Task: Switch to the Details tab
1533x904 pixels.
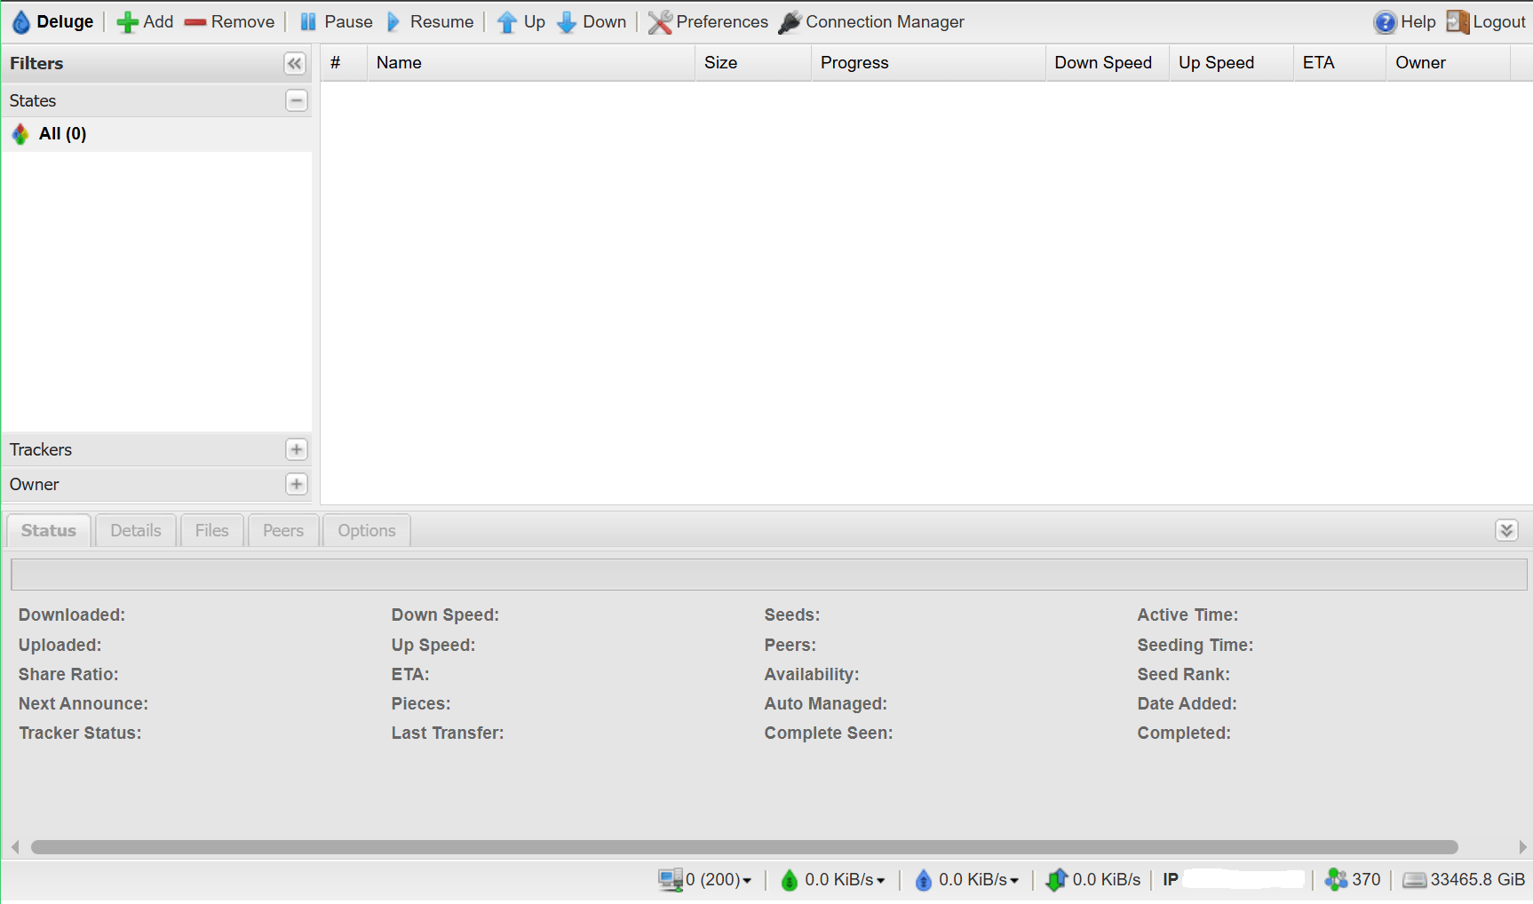Action: [x=136, y=530]
